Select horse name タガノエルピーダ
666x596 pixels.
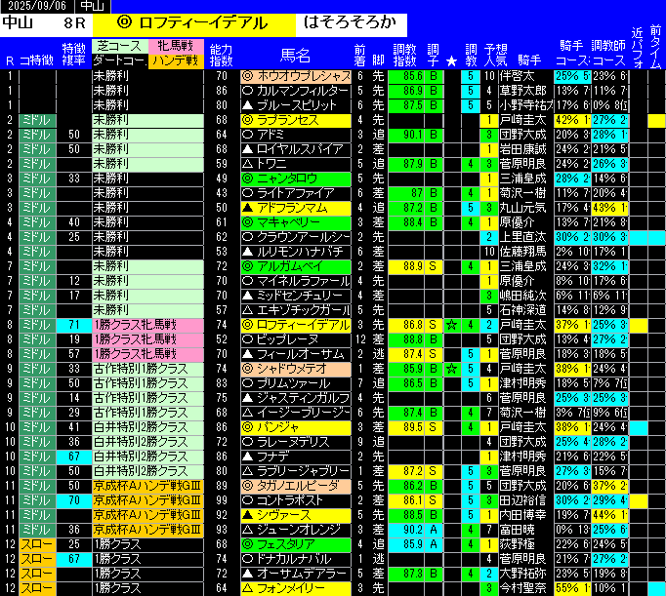[x=296, y=486]
